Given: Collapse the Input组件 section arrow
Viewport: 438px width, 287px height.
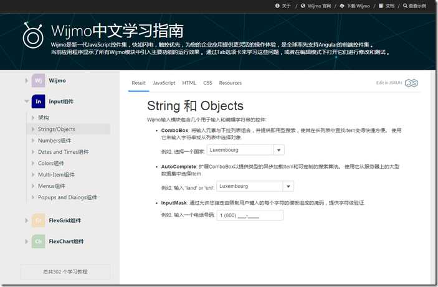Looking at the screenshot, I should (27, 101).
